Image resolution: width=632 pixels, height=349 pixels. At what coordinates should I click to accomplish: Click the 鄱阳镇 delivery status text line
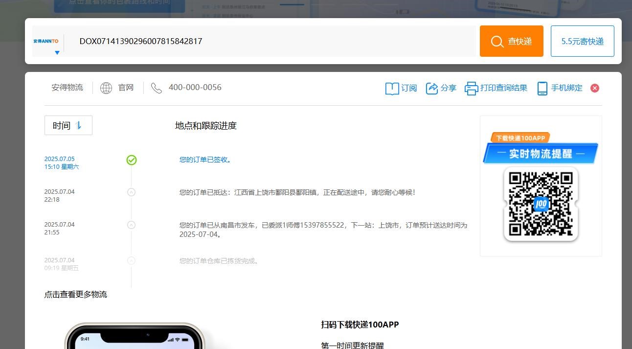coord(297,192)
